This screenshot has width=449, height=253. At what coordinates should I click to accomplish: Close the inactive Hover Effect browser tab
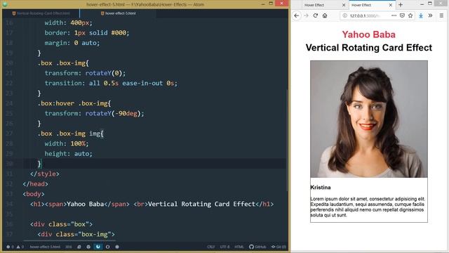pos(344,5)
